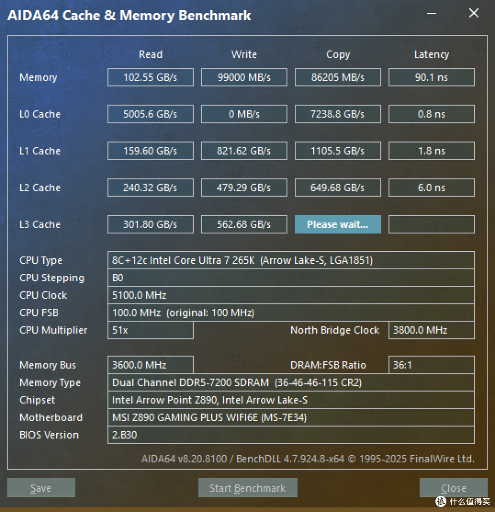Image resolution: width=495 pixels, height=512 pixels.
Task: Click Motherboard field MSI Z890 GAMING PLUS
Action: pyautogui.click(x=291, y=417)
